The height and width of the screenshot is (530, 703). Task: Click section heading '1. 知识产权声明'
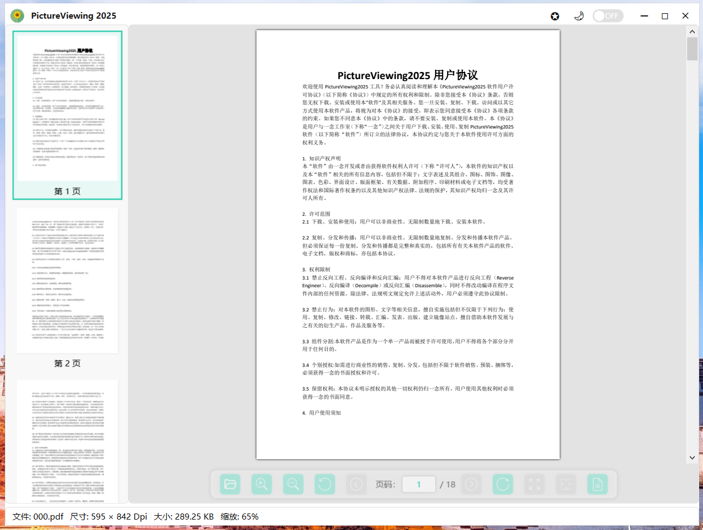tap(321, 158)
